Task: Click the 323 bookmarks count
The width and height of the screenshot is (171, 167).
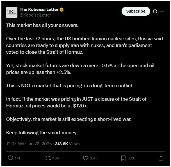Action: [x=131, y=158]
